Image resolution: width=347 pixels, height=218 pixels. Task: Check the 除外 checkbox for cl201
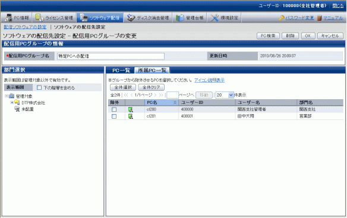coord(114,116)
